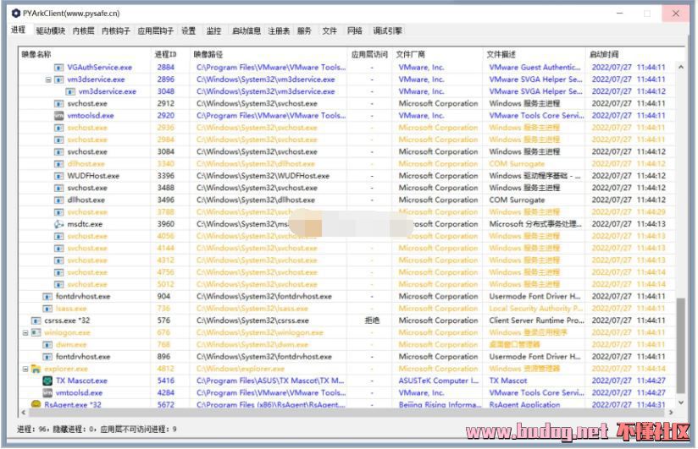This screenshot has height=449, width=698.
Task: Click the VGAuthService.exe process icon
Action: coord(59,68)
